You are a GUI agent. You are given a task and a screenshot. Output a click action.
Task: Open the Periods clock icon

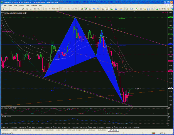pyautogui.click(x=116, y=9)
